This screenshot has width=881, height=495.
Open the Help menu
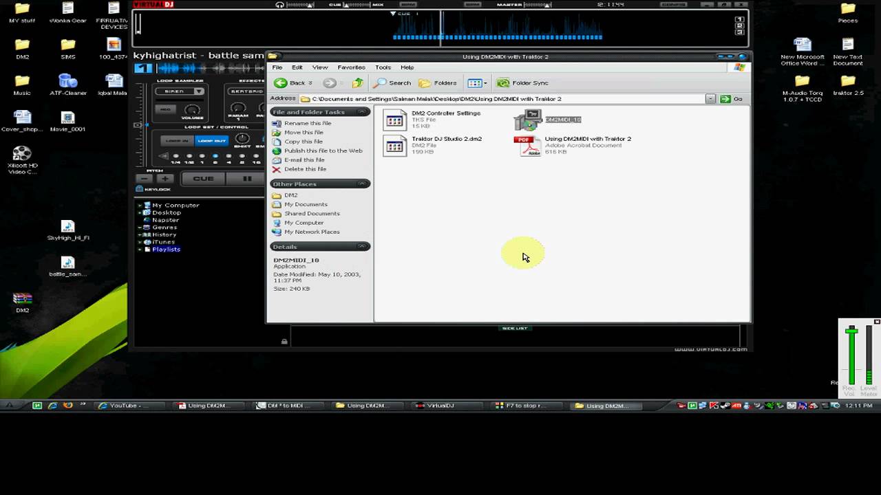click(407, 67)
